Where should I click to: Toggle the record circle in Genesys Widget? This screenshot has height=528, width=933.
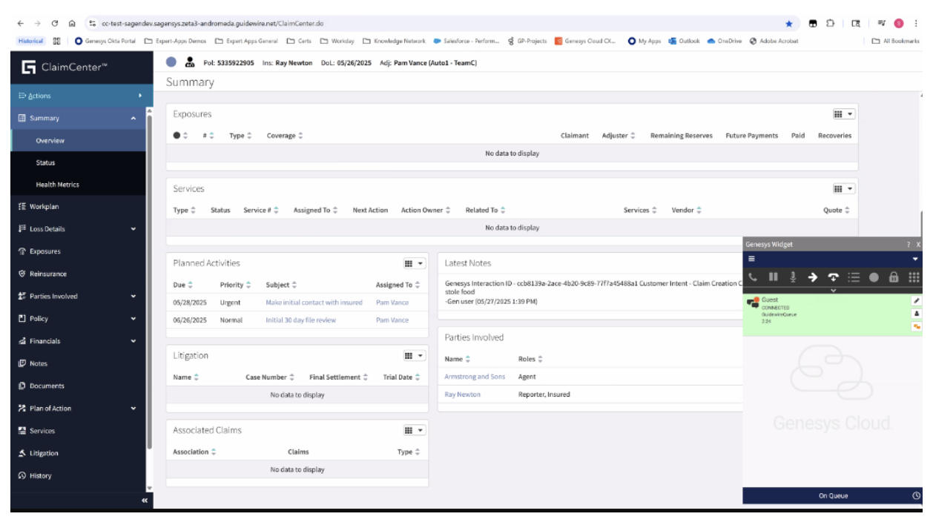874,277
